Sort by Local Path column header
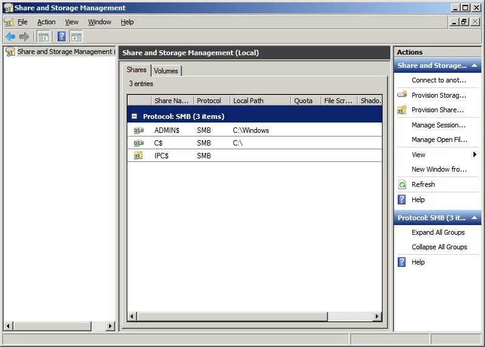 (x=260, y=101)
